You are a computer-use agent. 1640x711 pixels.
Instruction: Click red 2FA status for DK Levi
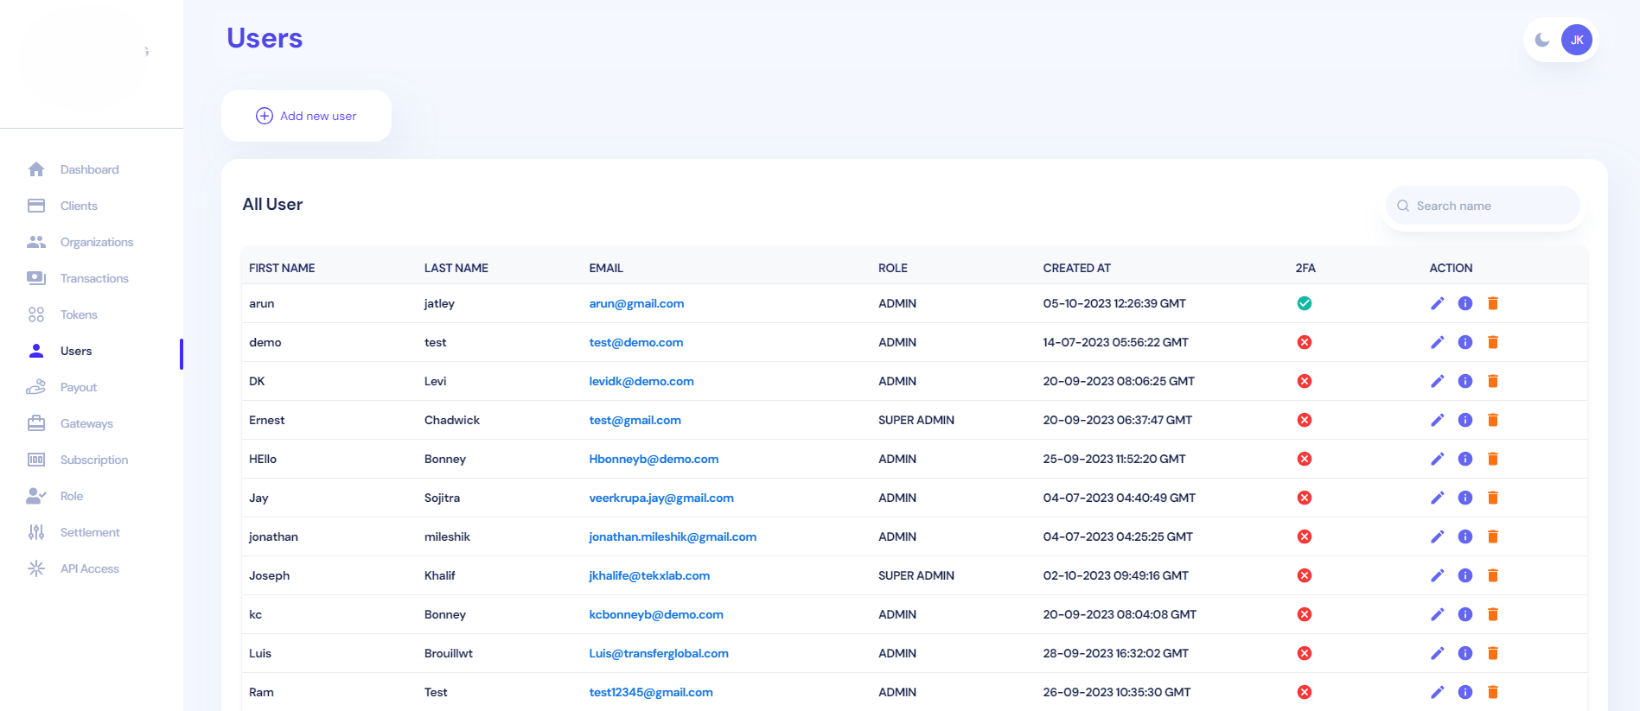point(1305,381)
